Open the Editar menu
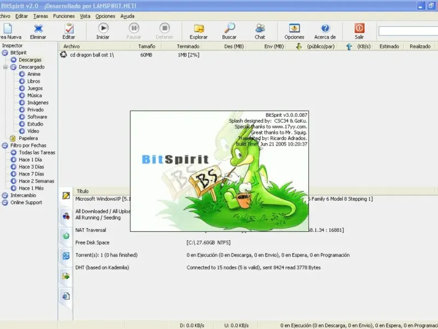The height and width of the screenshot is (329, 438). tap(21, 16)
